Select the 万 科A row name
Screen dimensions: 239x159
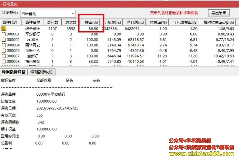click(32, 40)
